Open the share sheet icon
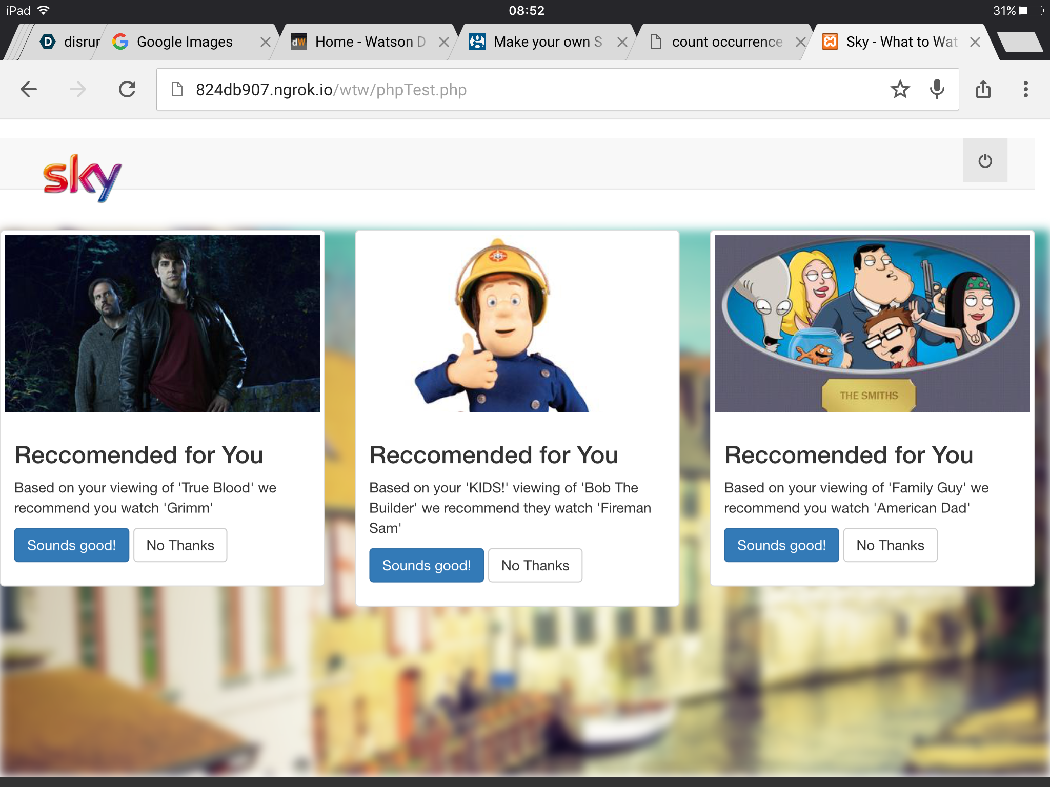This screenshot has height=787, width=1050. point(983,90)
